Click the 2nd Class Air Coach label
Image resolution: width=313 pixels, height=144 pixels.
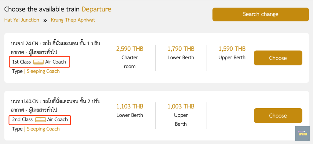57,120
